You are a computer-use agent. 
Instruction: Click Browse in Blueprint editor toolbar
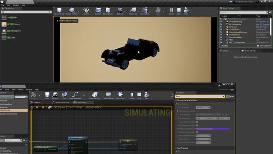point(55,95)
